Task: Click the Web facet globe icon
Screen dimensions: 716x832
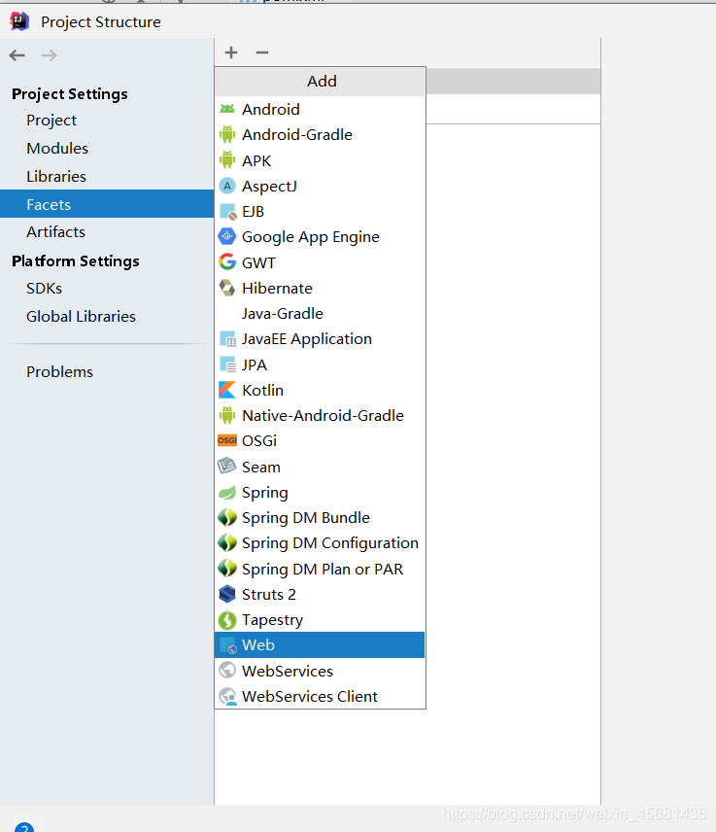Action: point(228,645)
